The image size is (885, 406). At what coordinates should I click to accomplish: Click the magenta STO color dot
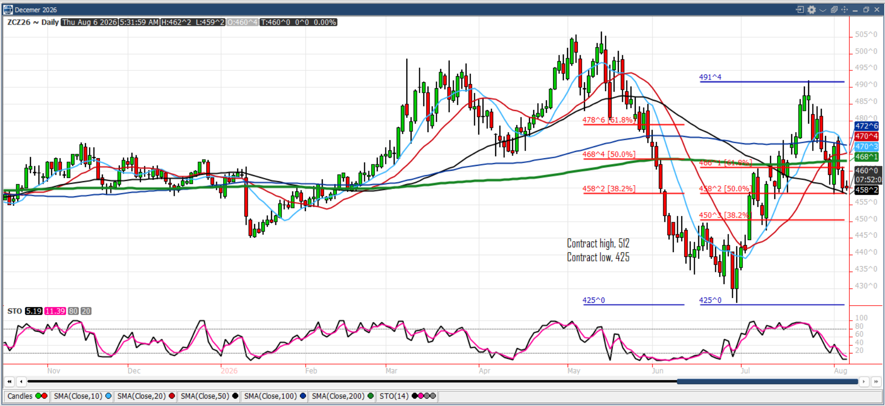point(421,396)
